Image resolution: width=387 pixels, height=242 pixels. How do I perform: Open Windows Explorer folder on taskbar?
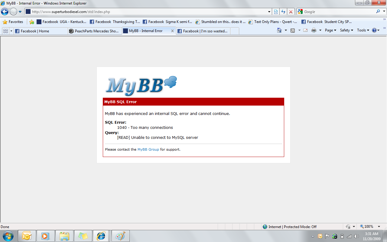[64, 236]
